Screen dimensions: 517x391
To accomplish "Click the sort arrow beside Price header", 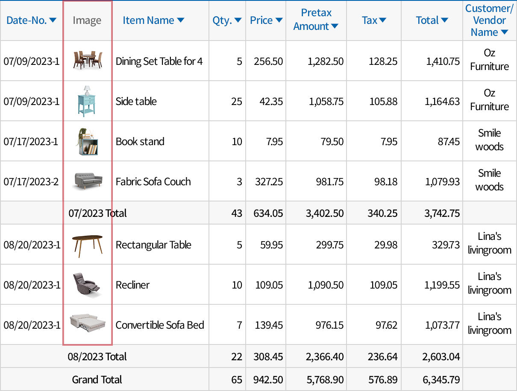I will [279, 20].
